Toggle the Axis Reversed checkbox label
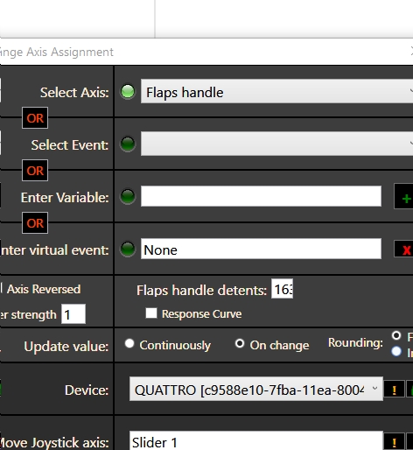Viewport: 413px width, 450px height. [44, 289]
